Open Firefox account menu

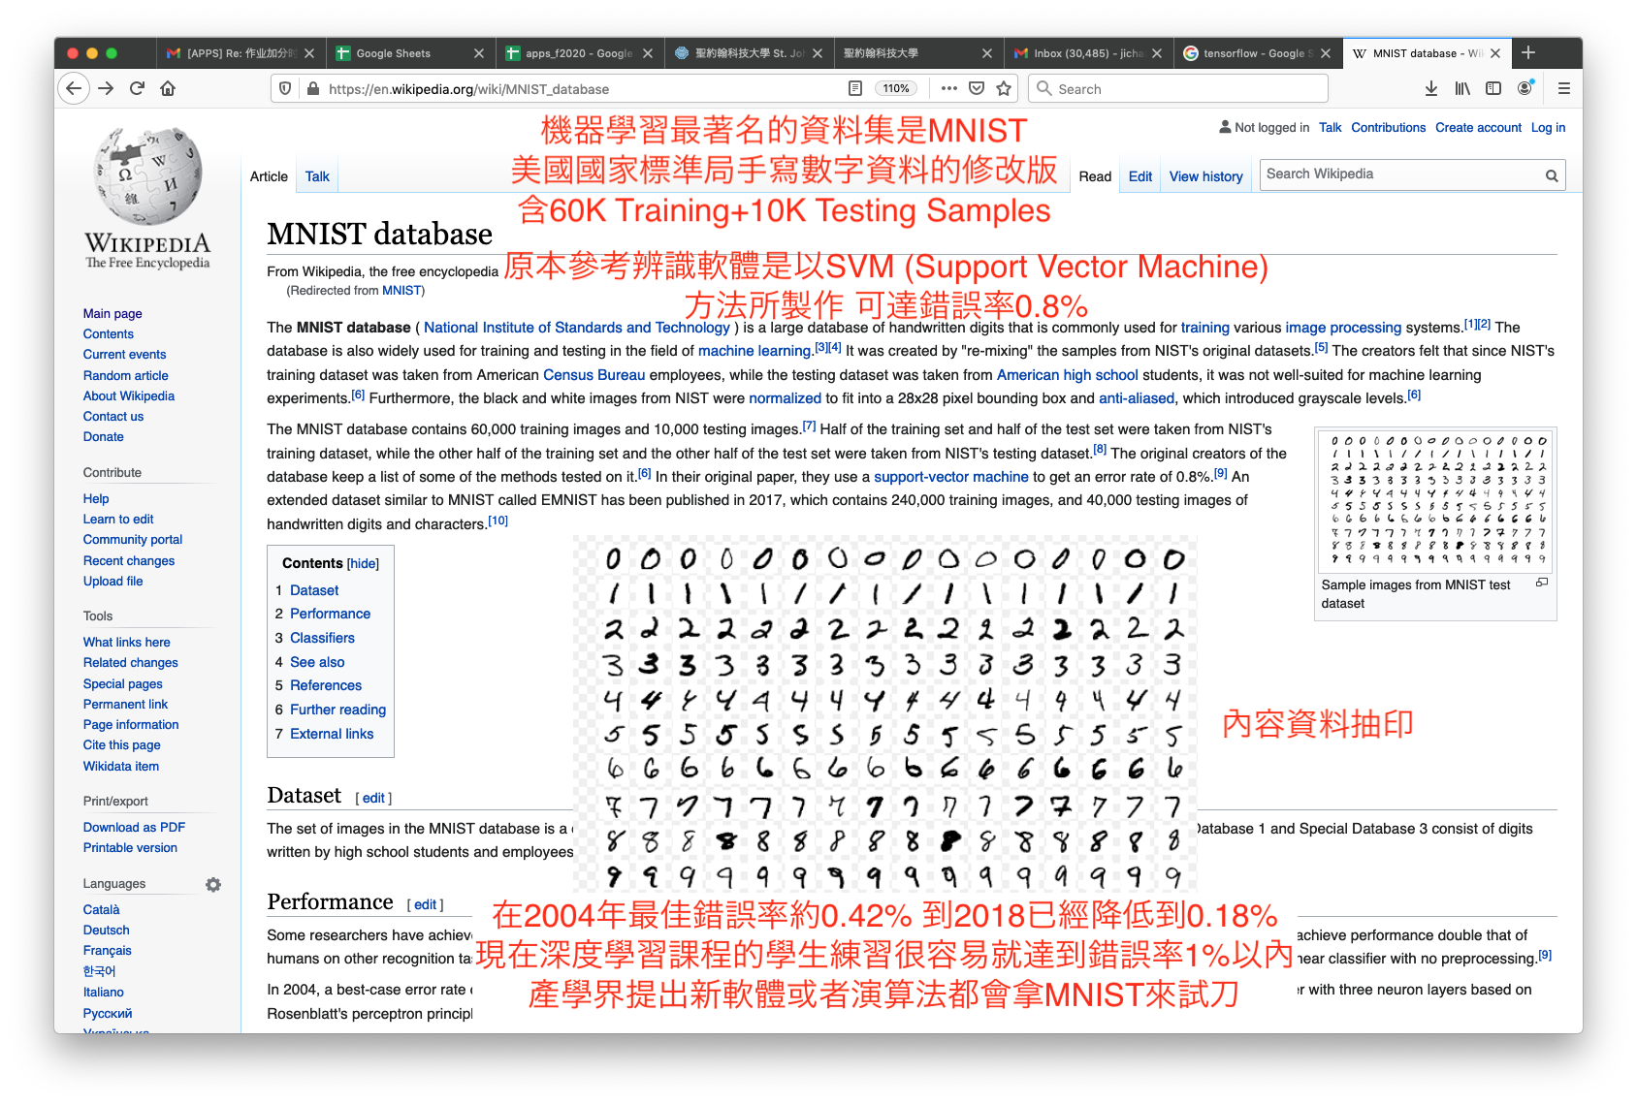point(1525,88)
